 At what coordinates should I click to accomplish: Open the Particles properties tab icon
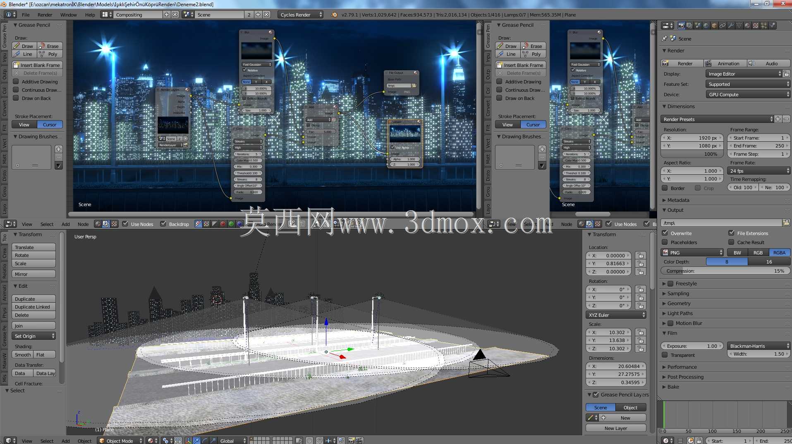764,26
